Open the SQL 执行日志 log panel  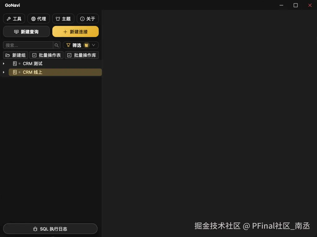click(50, 229)
